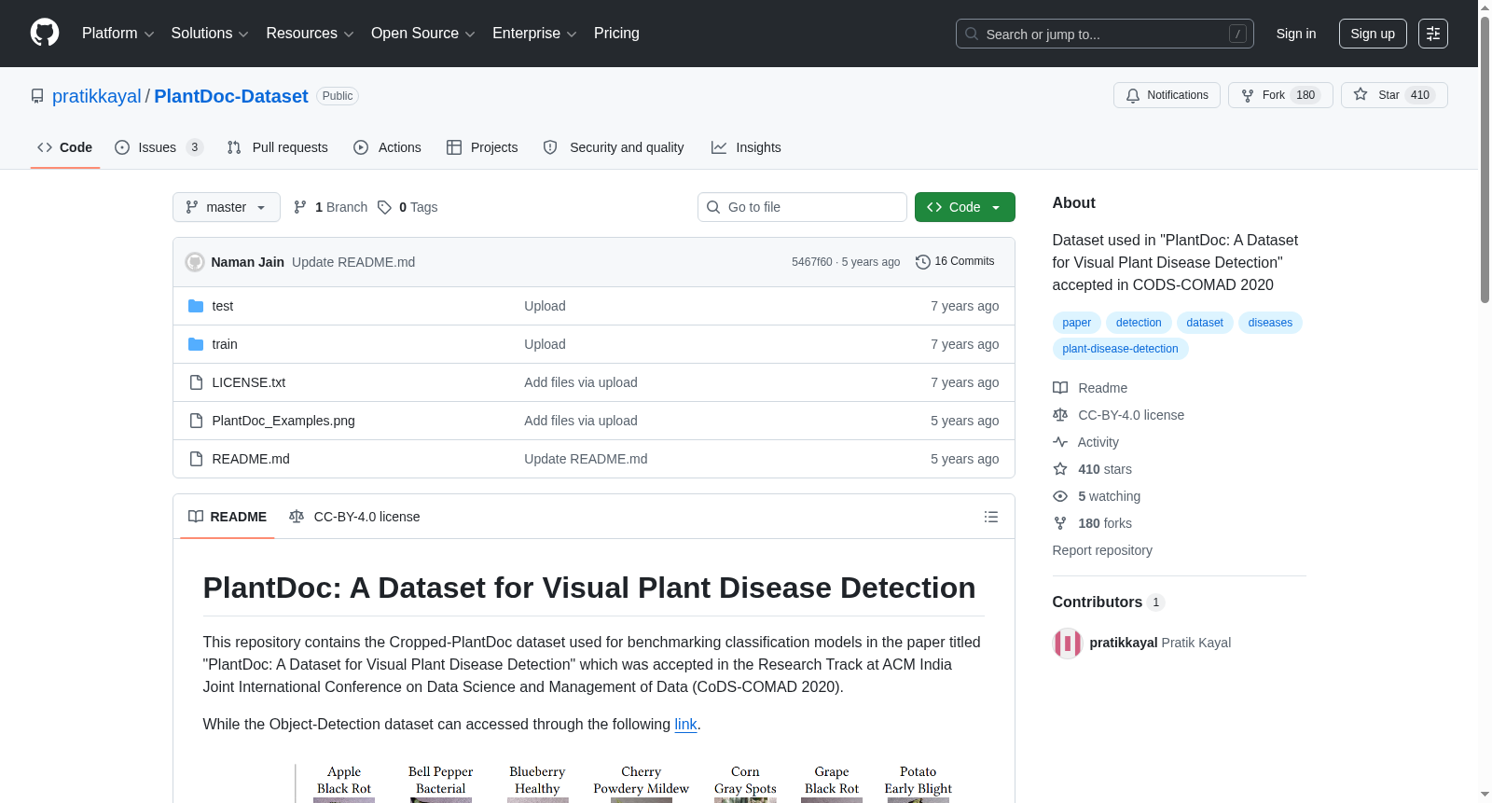Click the branch icon next to 1 Branch

coord(300,207)
